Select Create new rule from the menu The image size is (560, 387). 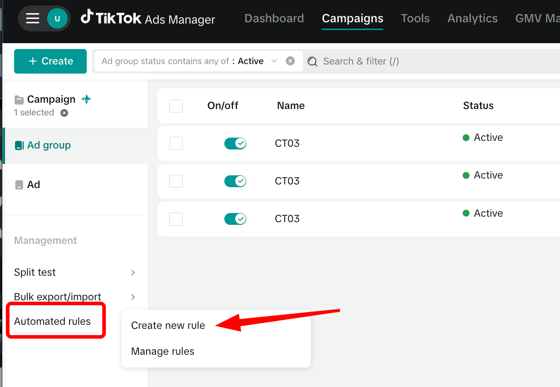coord(168,325)
